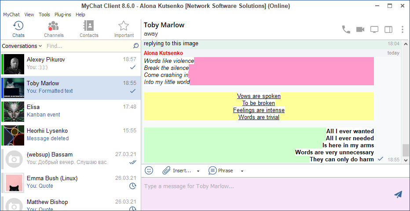
Task: Click the search magnifier icon
Action: pos(135,46)
